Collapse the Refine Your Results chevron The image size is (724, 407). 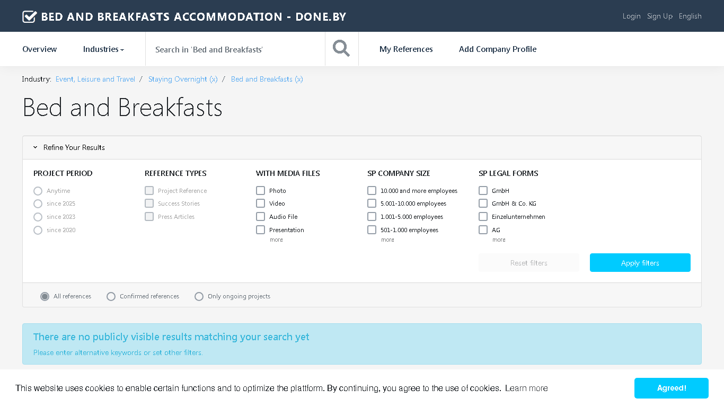click(35, 148)
